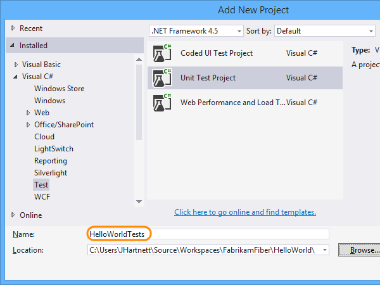
Task: Expand the Online section
Action: pyautogui.click(x=14, y=215)
